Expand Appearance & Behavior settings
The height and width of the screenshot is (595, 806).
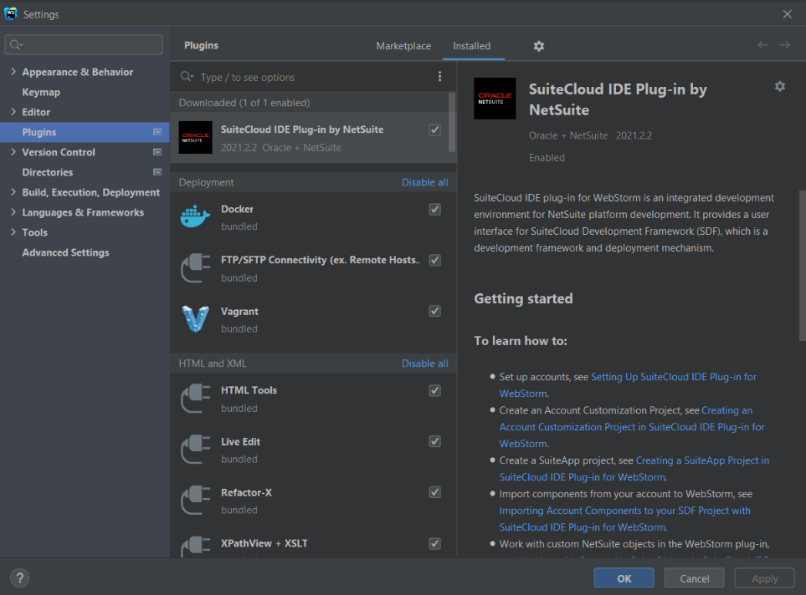click(x=13, y=72)
